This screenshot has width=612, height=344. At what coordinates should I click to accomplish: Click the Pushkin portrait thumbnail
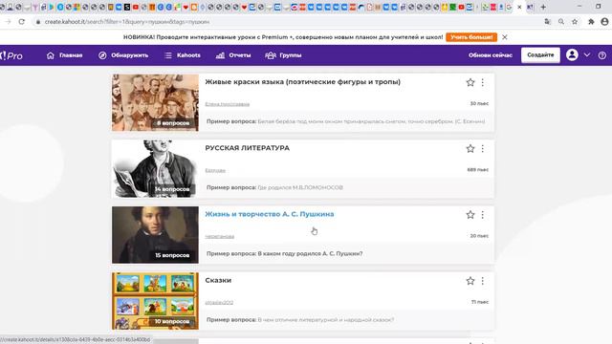pos(155,235)
